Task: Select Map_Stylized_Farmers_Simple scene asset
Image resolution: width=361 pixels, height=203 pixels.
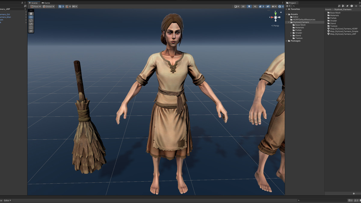Action: pyautogui.click(x=343, y=32)
